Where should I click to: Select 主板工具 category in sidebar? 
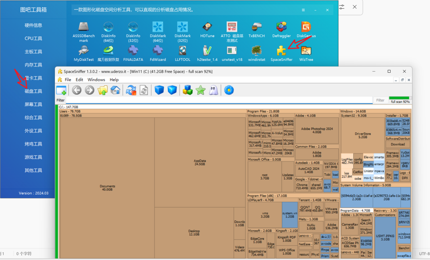[x=33, y=52]
